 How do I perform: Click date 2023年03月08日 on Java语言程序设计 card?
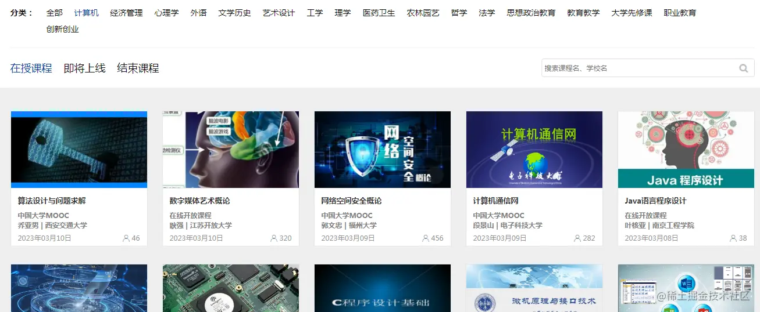pos(652,238)
